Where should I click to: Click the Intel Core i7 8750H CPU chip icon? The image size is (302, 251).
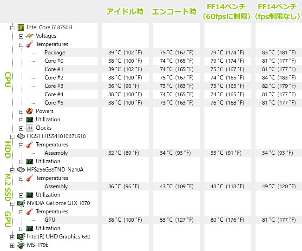click(x=21, y=27)
